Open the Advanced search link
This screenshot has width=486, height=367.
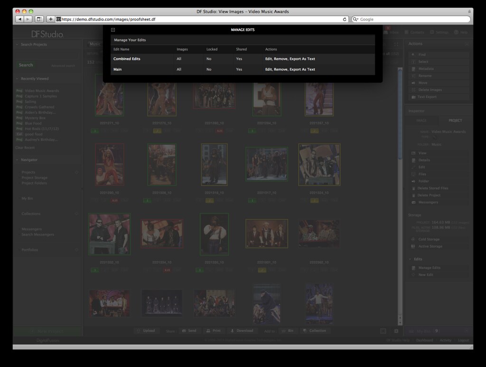tap(63, 65)
